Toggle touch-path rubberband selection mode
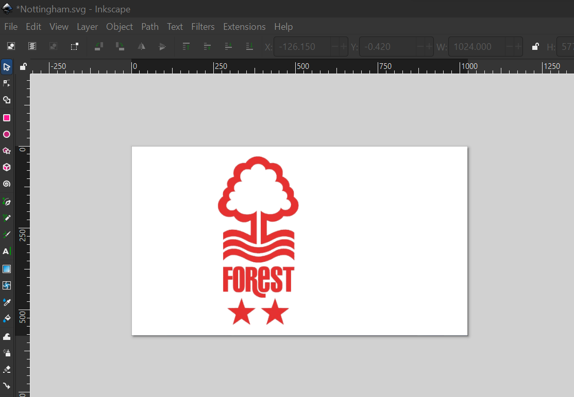 point(75,46)
